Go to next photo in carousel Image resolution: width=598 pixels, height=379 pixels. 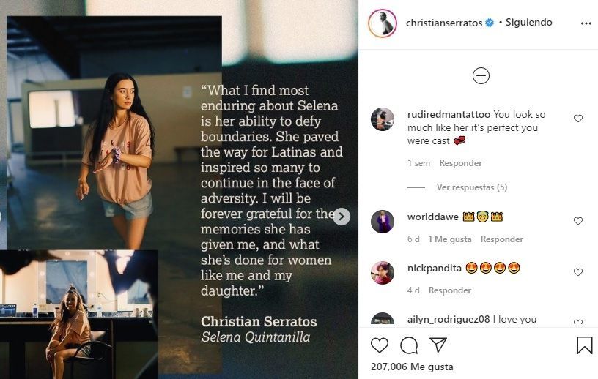tap(342, 217)
